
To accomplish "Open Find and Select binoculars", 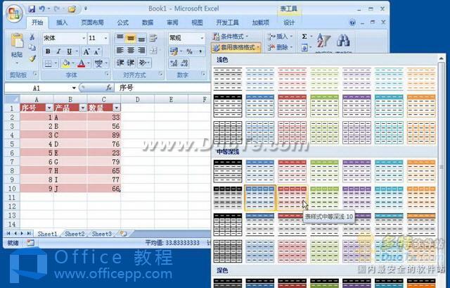I will (342, 42).
